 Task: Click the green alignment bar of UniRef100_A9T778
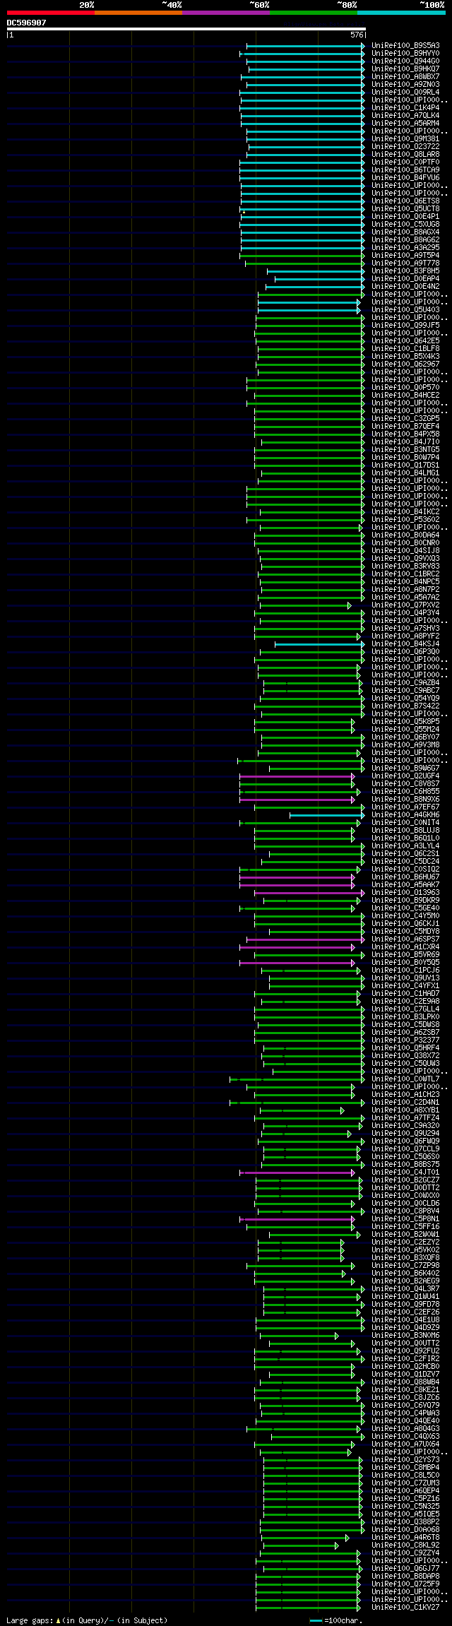pos(304,263)
